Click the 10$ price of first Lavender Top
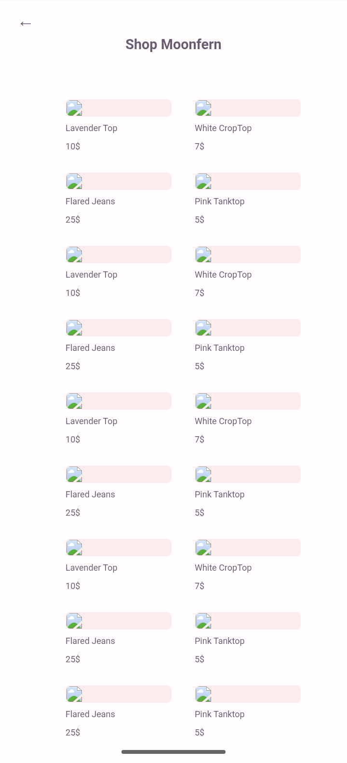This screenshot has height=763, width=347. pyautogui.click(x=73, y=147)
